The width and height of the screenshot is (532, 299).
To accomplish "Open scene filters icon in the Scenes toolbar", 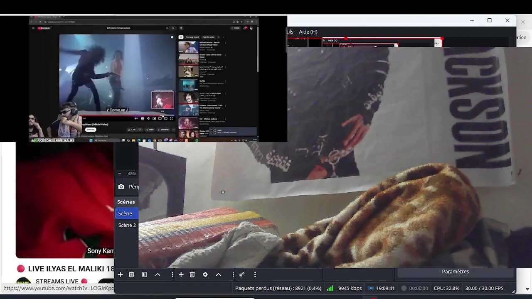I will coord(145,274).
